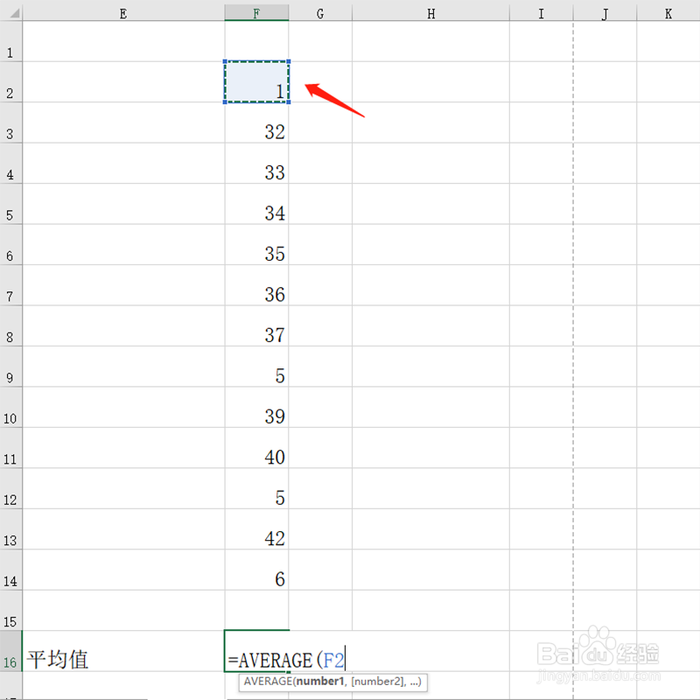Click cell F5 containing 34

256,204
